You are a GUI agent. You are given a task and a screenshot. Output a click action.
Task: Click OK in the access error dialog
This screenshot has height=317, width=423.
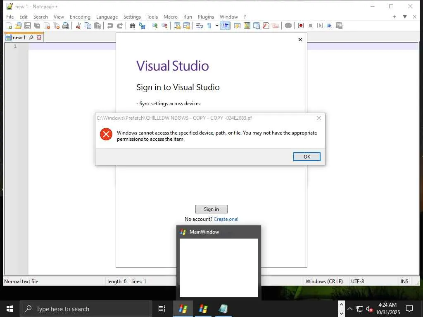pos(307,156)
